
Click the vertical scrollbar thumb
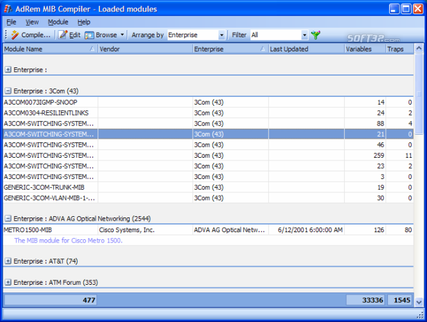[419, 94]
